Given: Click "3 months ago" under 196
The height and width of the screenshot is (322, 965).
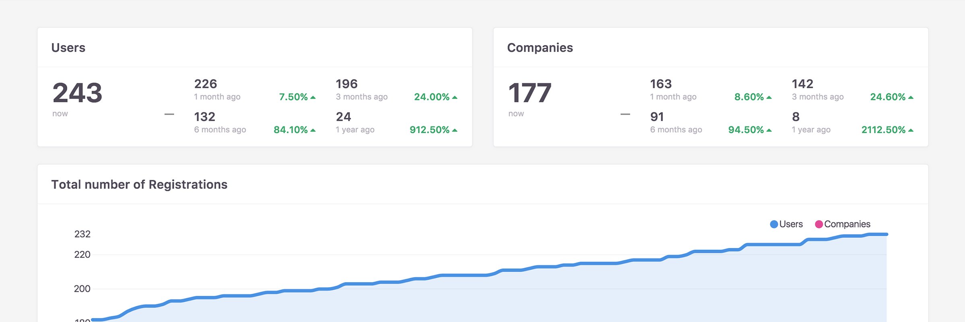Looking at the screenshot, I should point(362,97).
